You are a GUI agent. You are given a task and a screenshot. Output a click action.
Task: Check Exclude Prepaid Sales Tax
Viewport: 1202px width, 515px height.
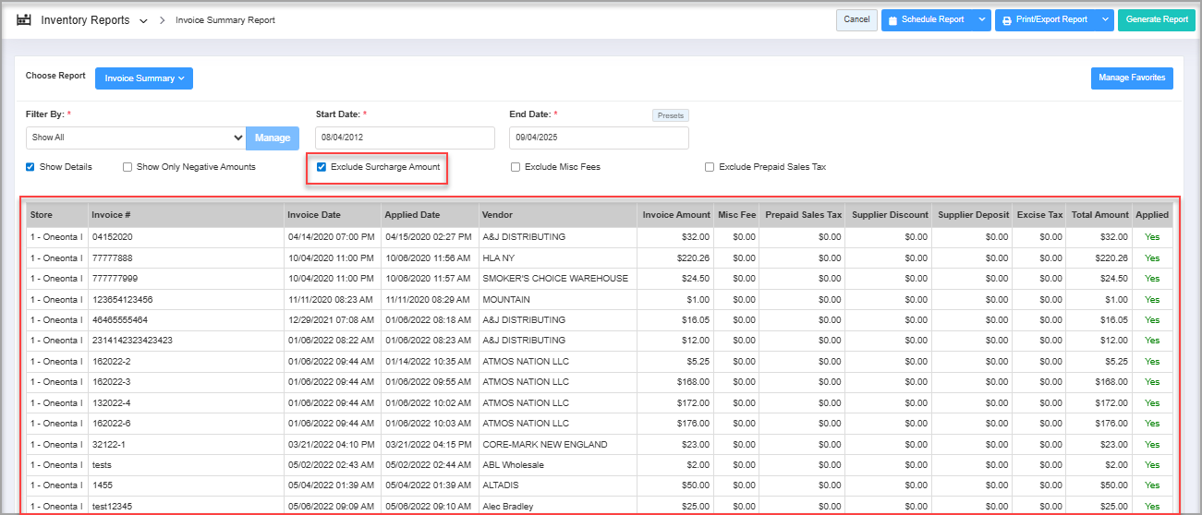(x=710, y=167)
